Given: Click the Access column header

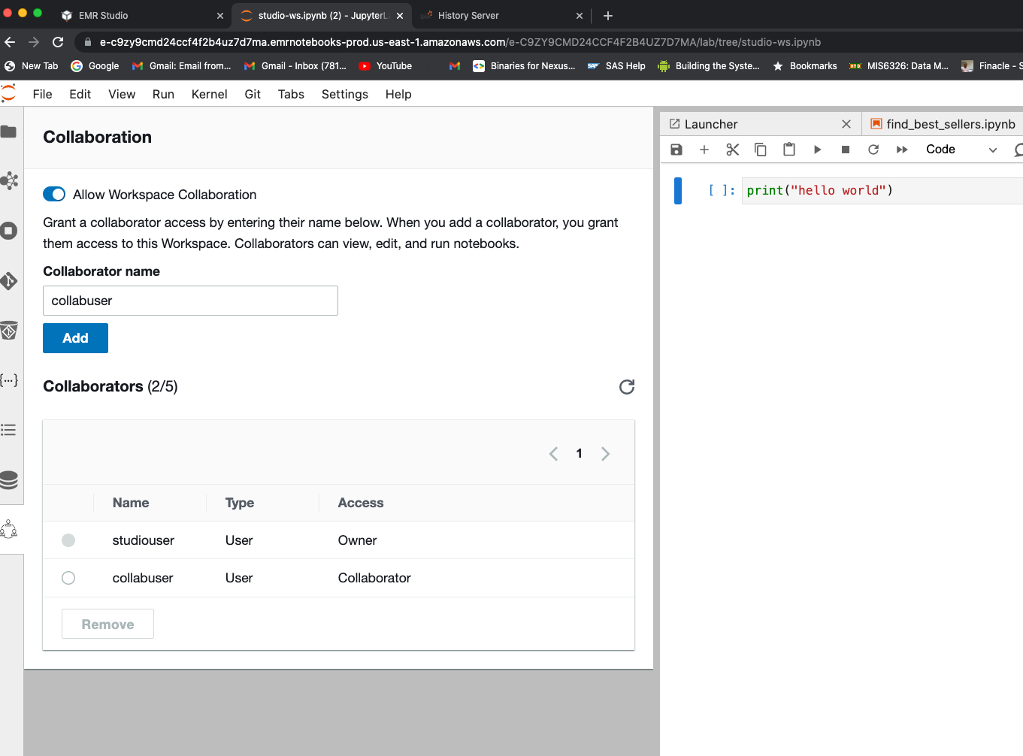Looking at the screenshot, I should [361, 503].
